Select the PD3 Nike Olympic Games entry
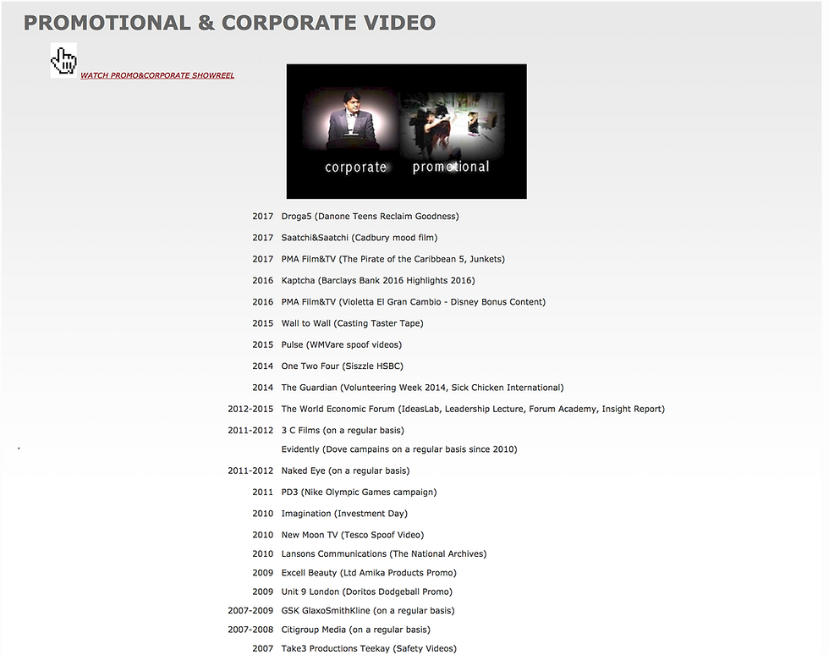The height and width of the screenshot is (655, 829). 359,492
